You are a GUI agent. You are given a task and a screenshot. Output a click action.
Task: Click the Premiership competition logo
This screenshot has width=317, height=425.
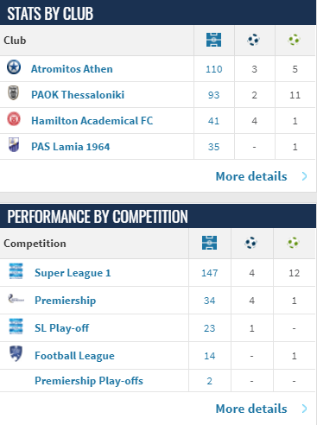[x=16, y=299]
